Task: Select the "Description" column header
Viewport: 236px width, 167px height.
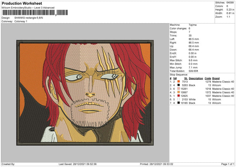Action: click(x=196, y=78)
